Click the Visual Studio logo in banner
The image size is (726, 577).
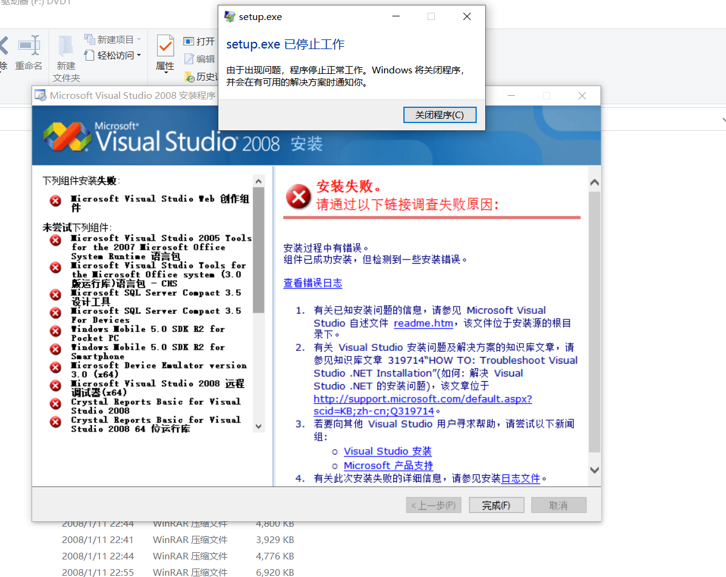point(67,136)
